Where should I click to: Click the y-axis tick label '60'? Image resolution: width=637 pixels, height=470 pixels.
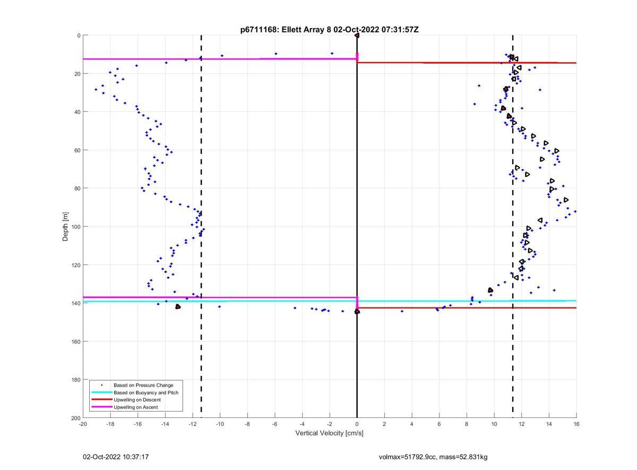(x=77, y=150)
